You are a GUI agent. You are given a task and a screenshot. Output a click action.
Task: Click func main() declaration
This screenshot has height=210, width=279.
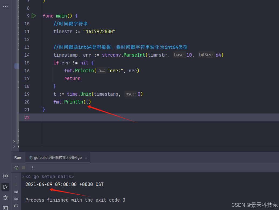57,16
